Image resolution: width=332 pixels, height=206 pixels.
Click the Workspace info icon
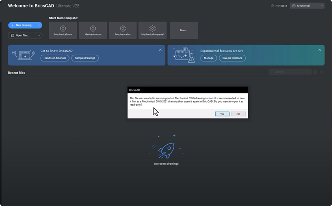point(272,6)
